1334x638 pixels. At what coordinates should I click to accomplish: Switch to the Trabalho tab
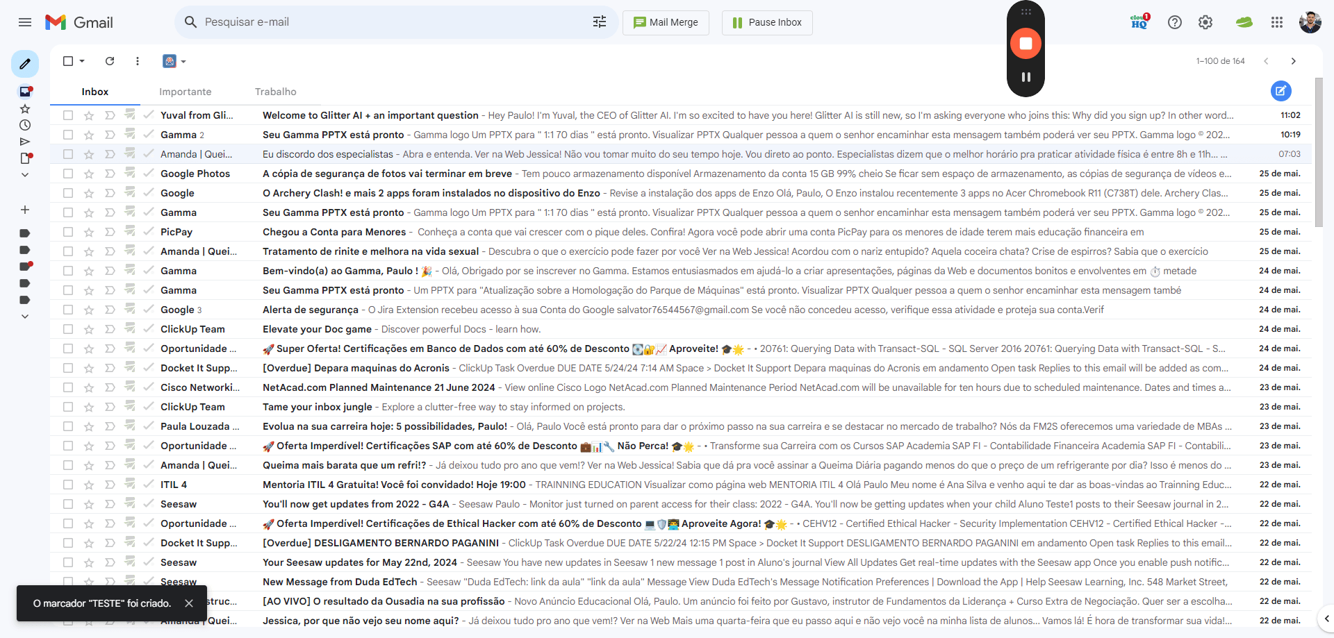(276, 92)
